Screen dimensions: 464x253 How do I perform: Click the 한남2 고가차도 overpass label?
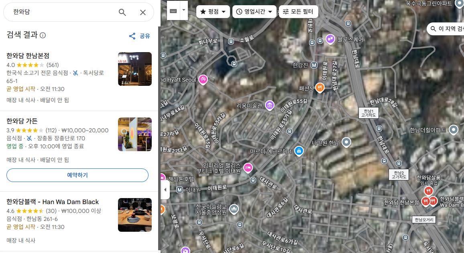pyautogui.click(x=399, y=175)
